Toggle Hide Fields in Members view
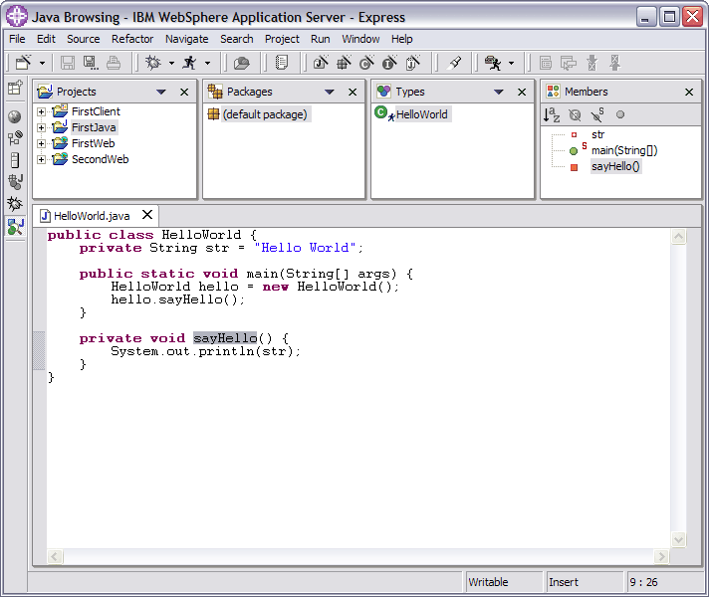 point(575,114)
